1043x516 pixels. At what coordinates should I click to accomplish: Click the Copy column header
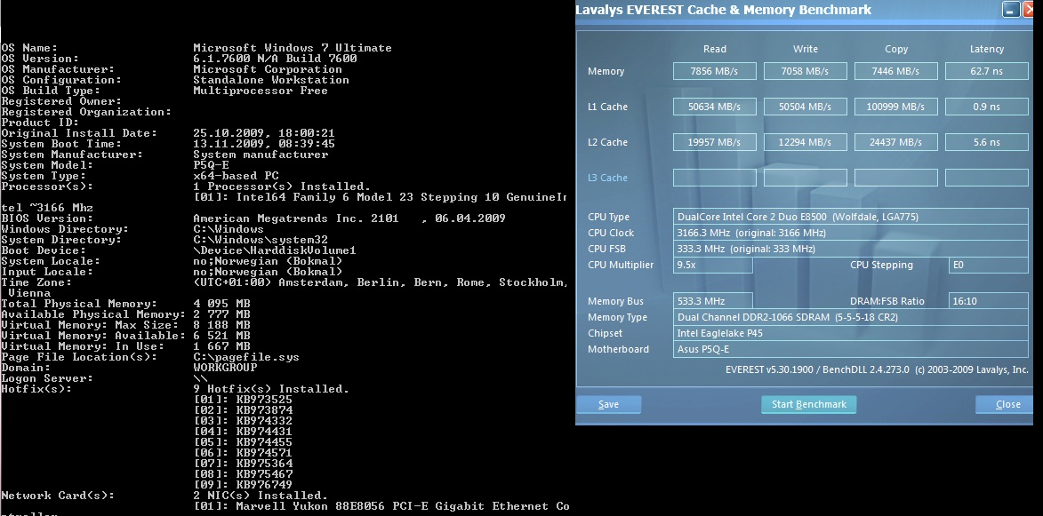click(x=896, y=49)
